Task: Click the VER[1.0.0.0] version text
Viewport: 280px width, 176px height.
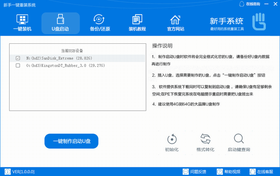Action: coord(23,172)
